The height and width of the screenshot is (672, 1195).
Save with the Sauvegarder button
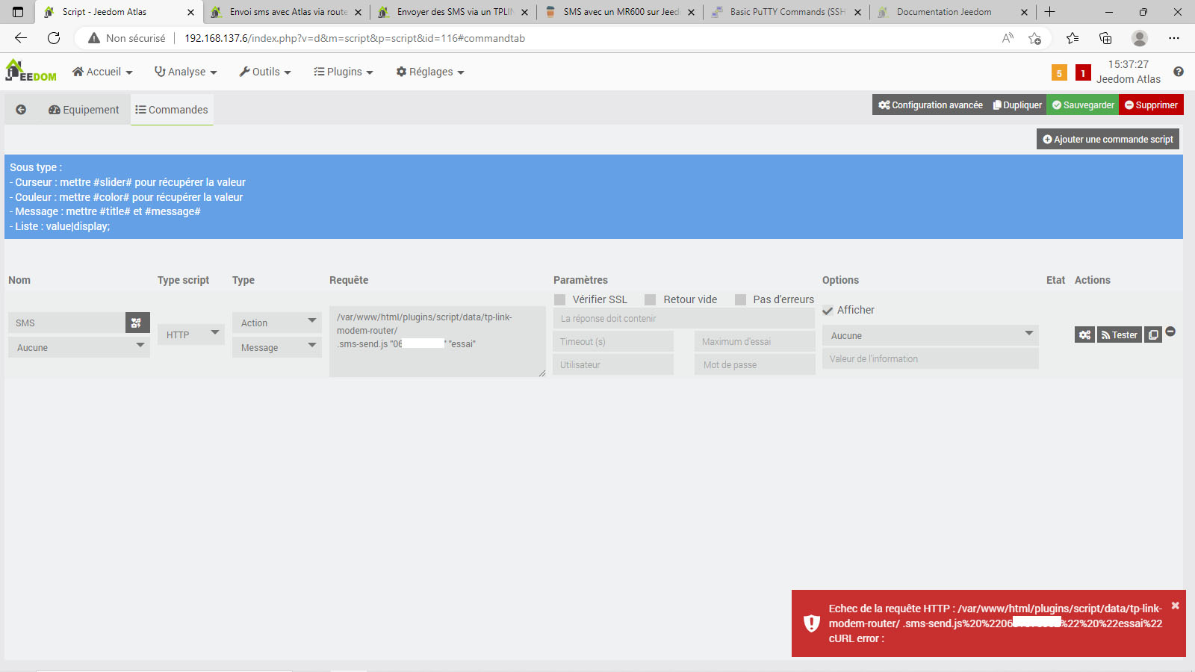[1083, 105]
